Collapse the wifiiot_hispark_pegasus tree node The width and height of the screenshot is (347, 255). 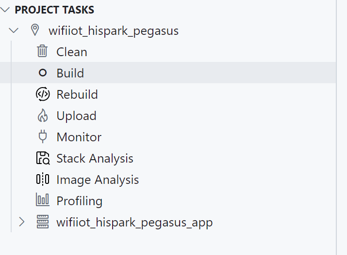click(14, 30)
